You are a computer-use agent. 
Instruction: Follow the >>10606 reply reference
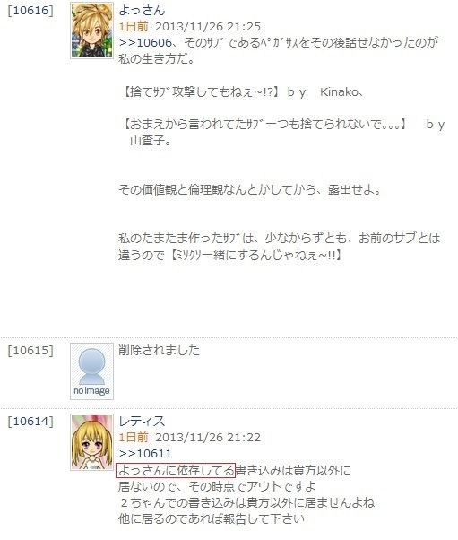click(145, 43)
